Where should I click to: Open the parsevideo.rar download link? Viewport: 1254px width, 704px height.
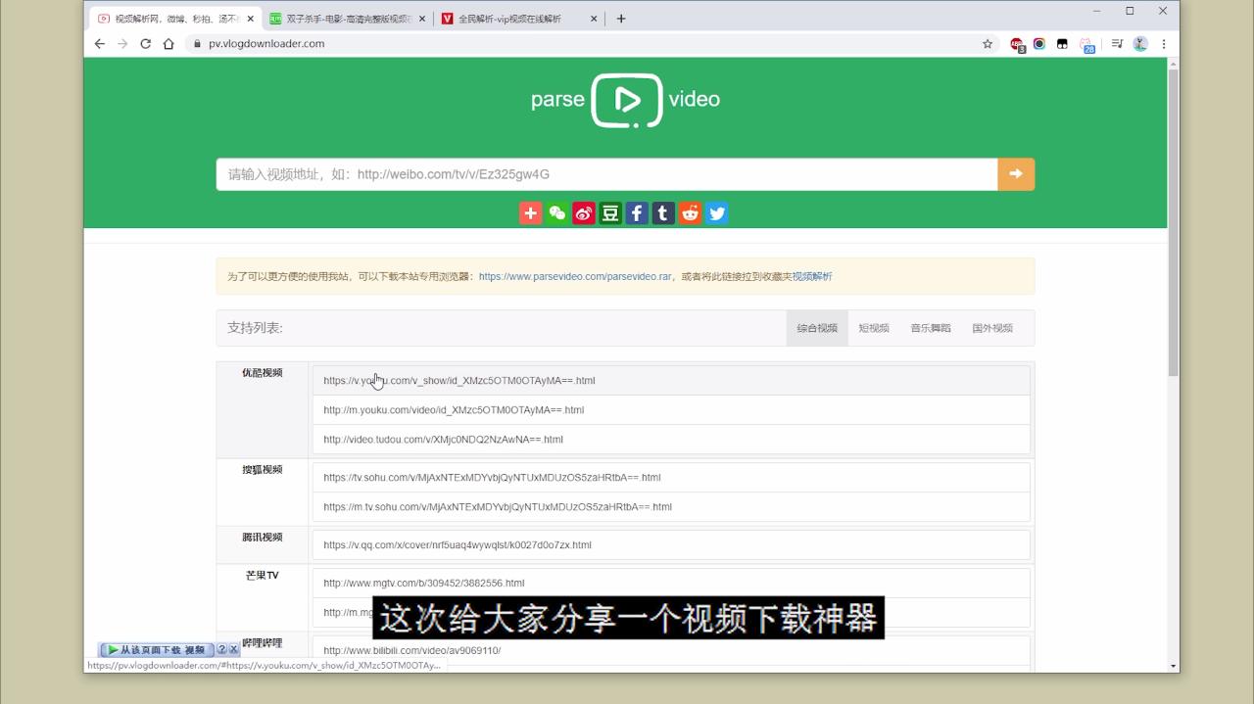pos(575,276)
